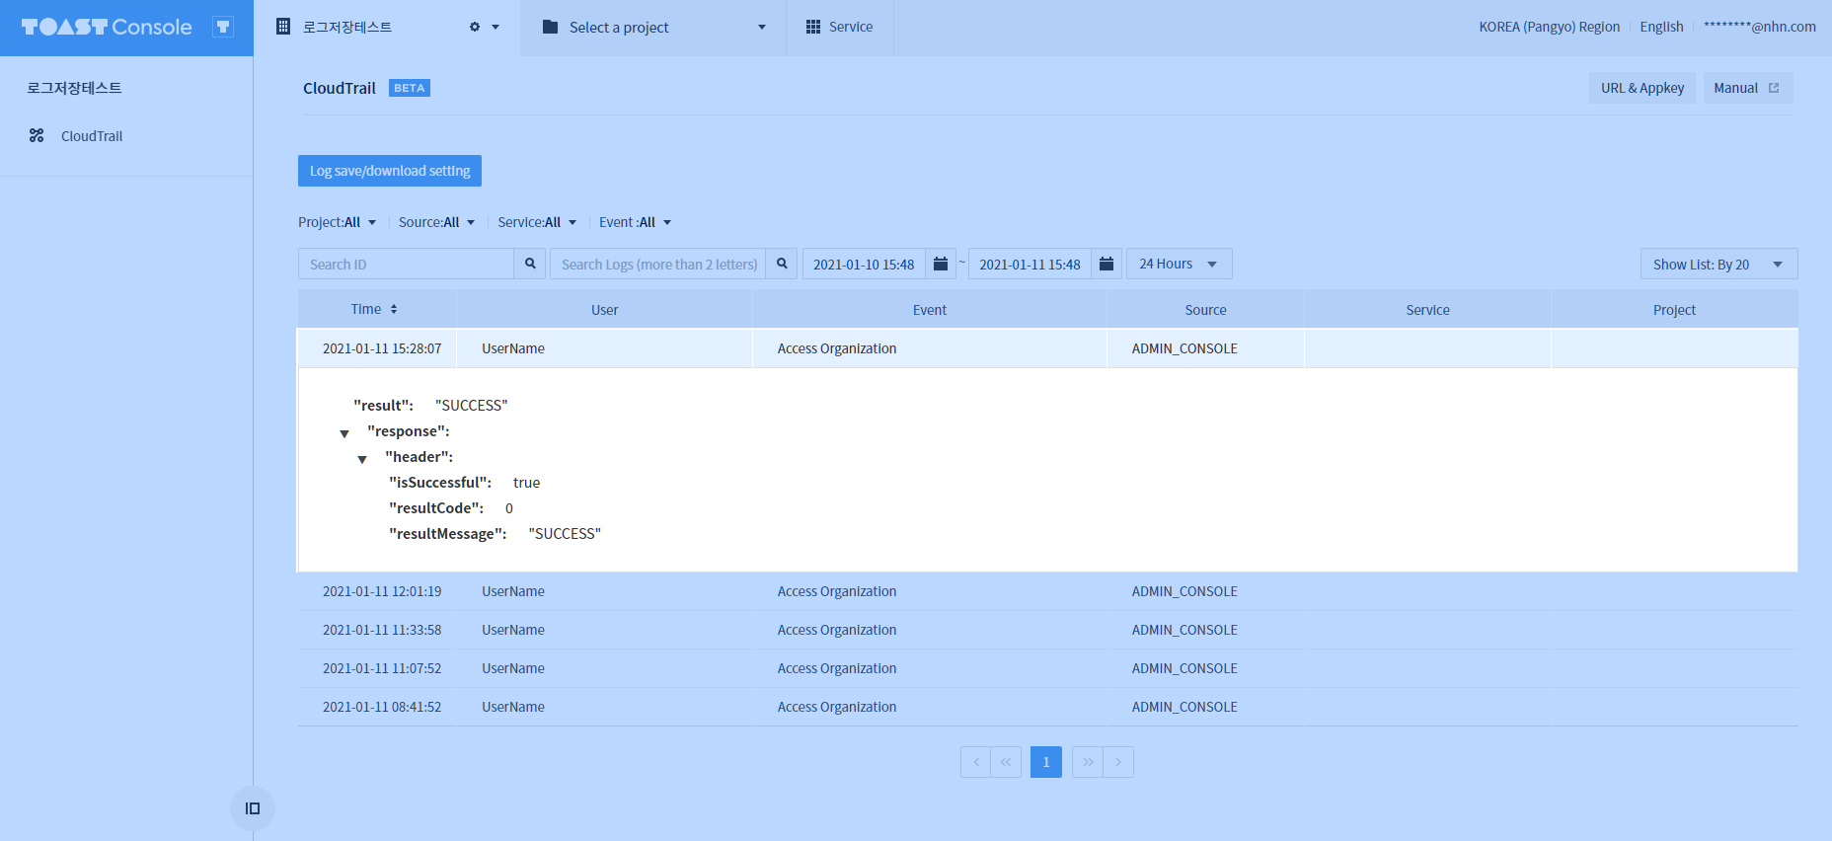Expand the 2021-01-11 11:33:58 log row

click(x=1047, y=630)
